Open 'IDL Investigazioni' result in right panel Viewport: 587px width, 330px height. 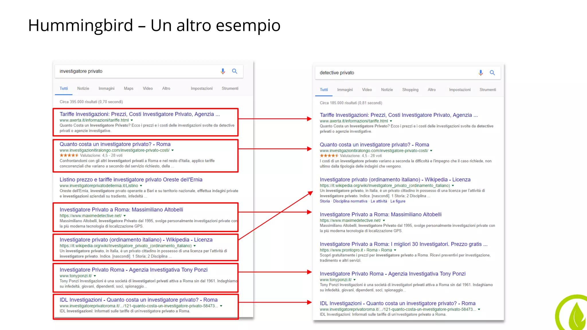click(398, 303)
